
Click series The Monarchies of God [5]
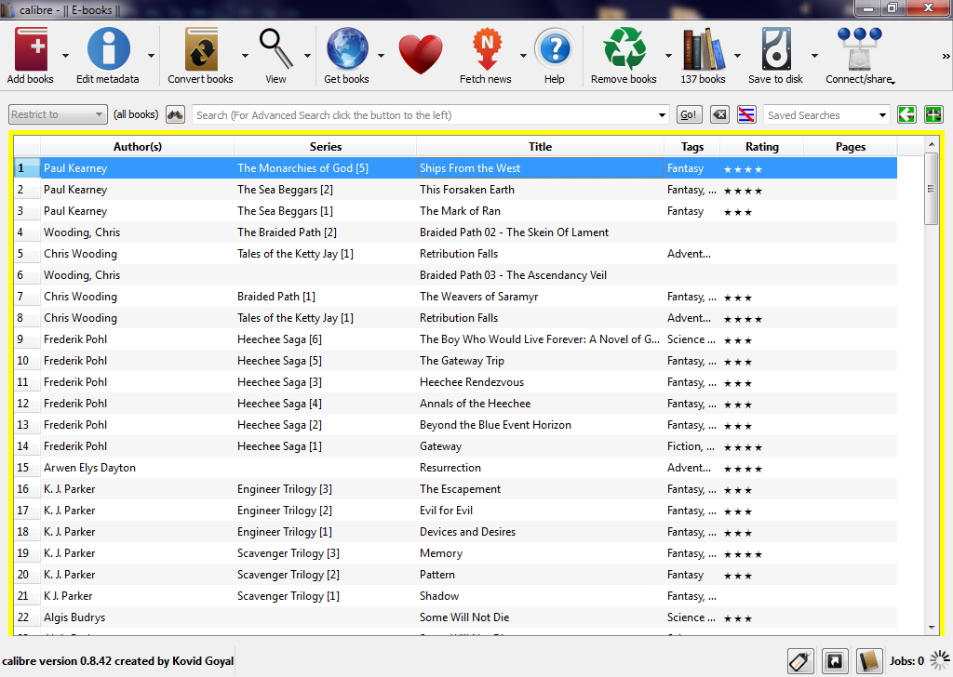[302, 168]
